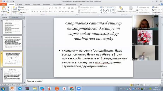This screenshot has height=91, width=163.
Task: Click the bulleted list icon
Action: coord(60,8)
